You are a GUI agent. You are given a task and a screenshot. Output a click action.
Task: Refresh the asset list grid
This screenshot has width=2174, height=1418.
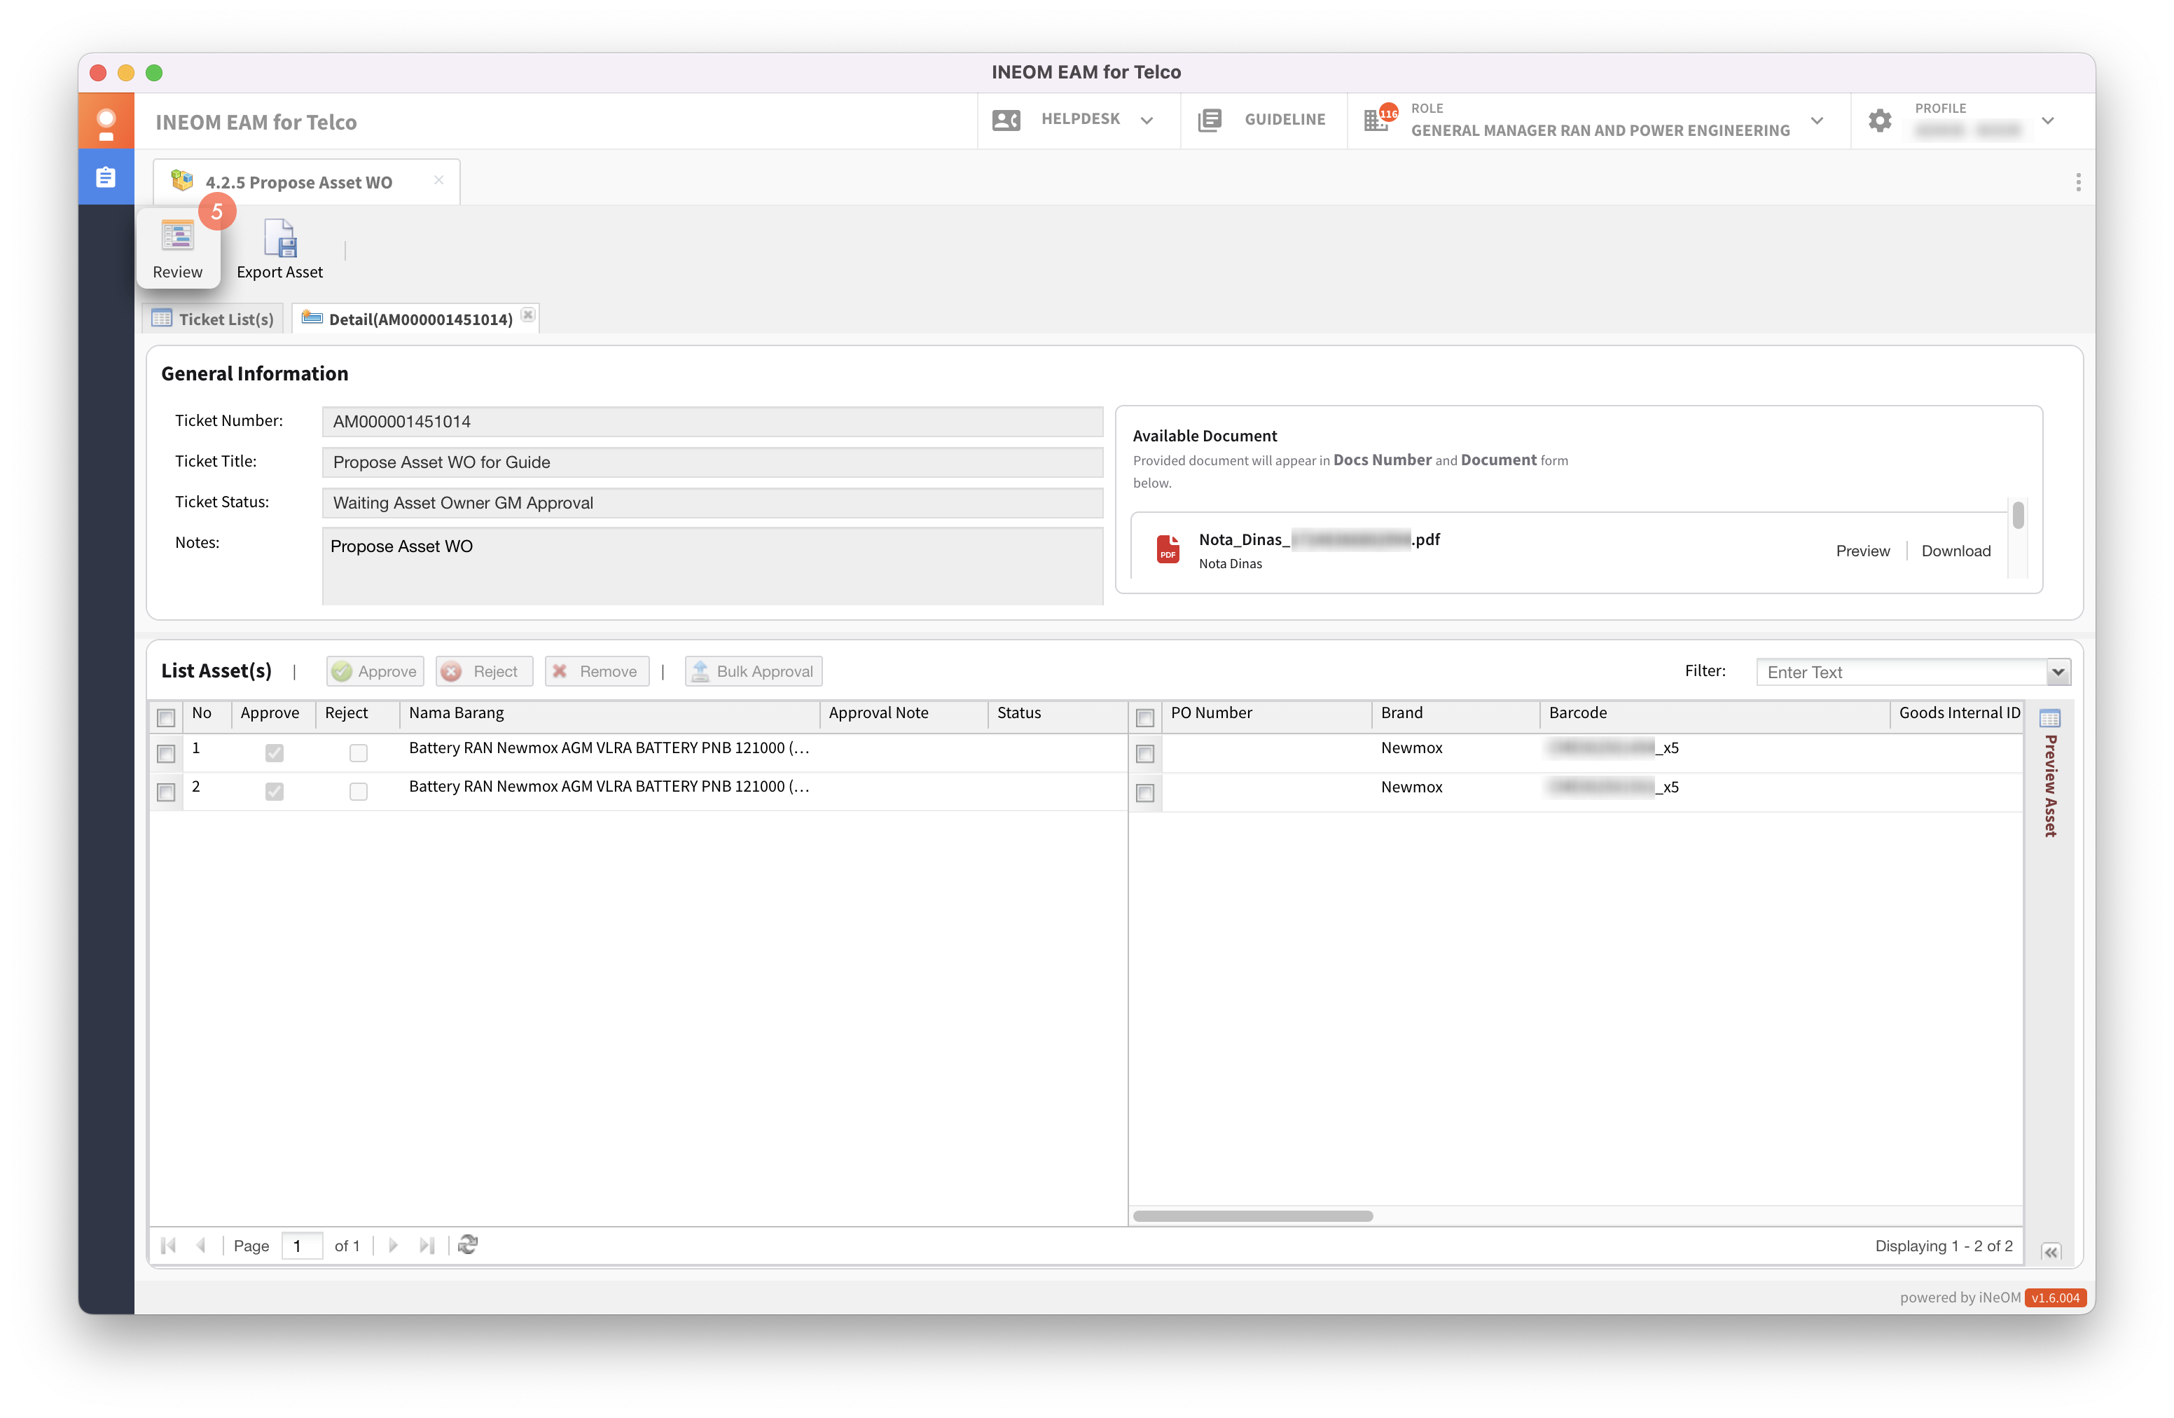coord(468,1244)
